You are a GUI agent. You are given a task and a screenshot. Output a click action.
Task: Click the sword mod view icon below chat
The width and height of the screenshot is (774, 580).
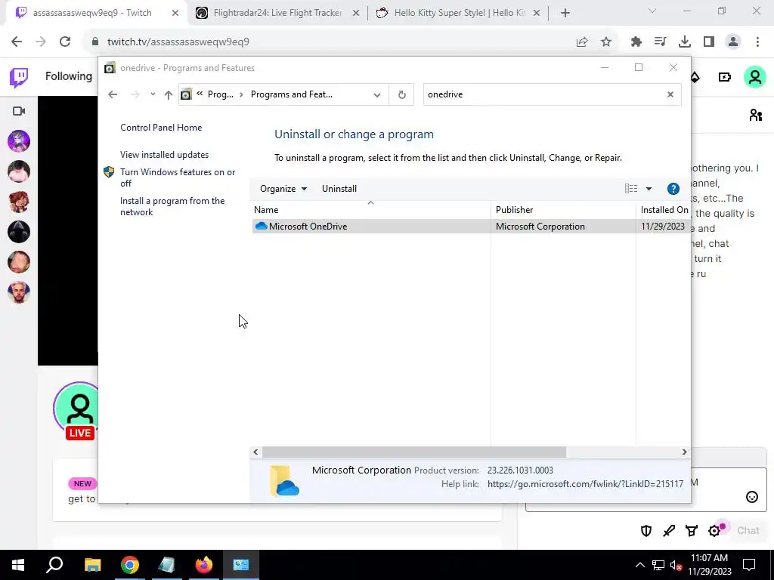[x=669, y=531]
